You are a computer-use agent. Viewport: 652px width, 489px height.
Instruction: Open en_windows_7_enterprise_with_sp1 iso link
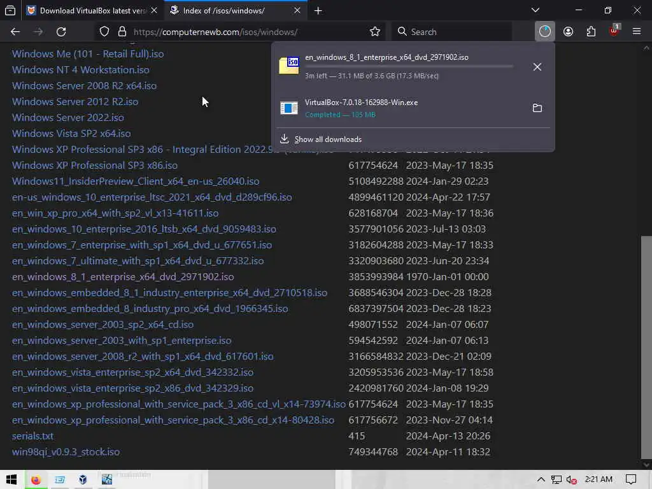coord(142,245)
